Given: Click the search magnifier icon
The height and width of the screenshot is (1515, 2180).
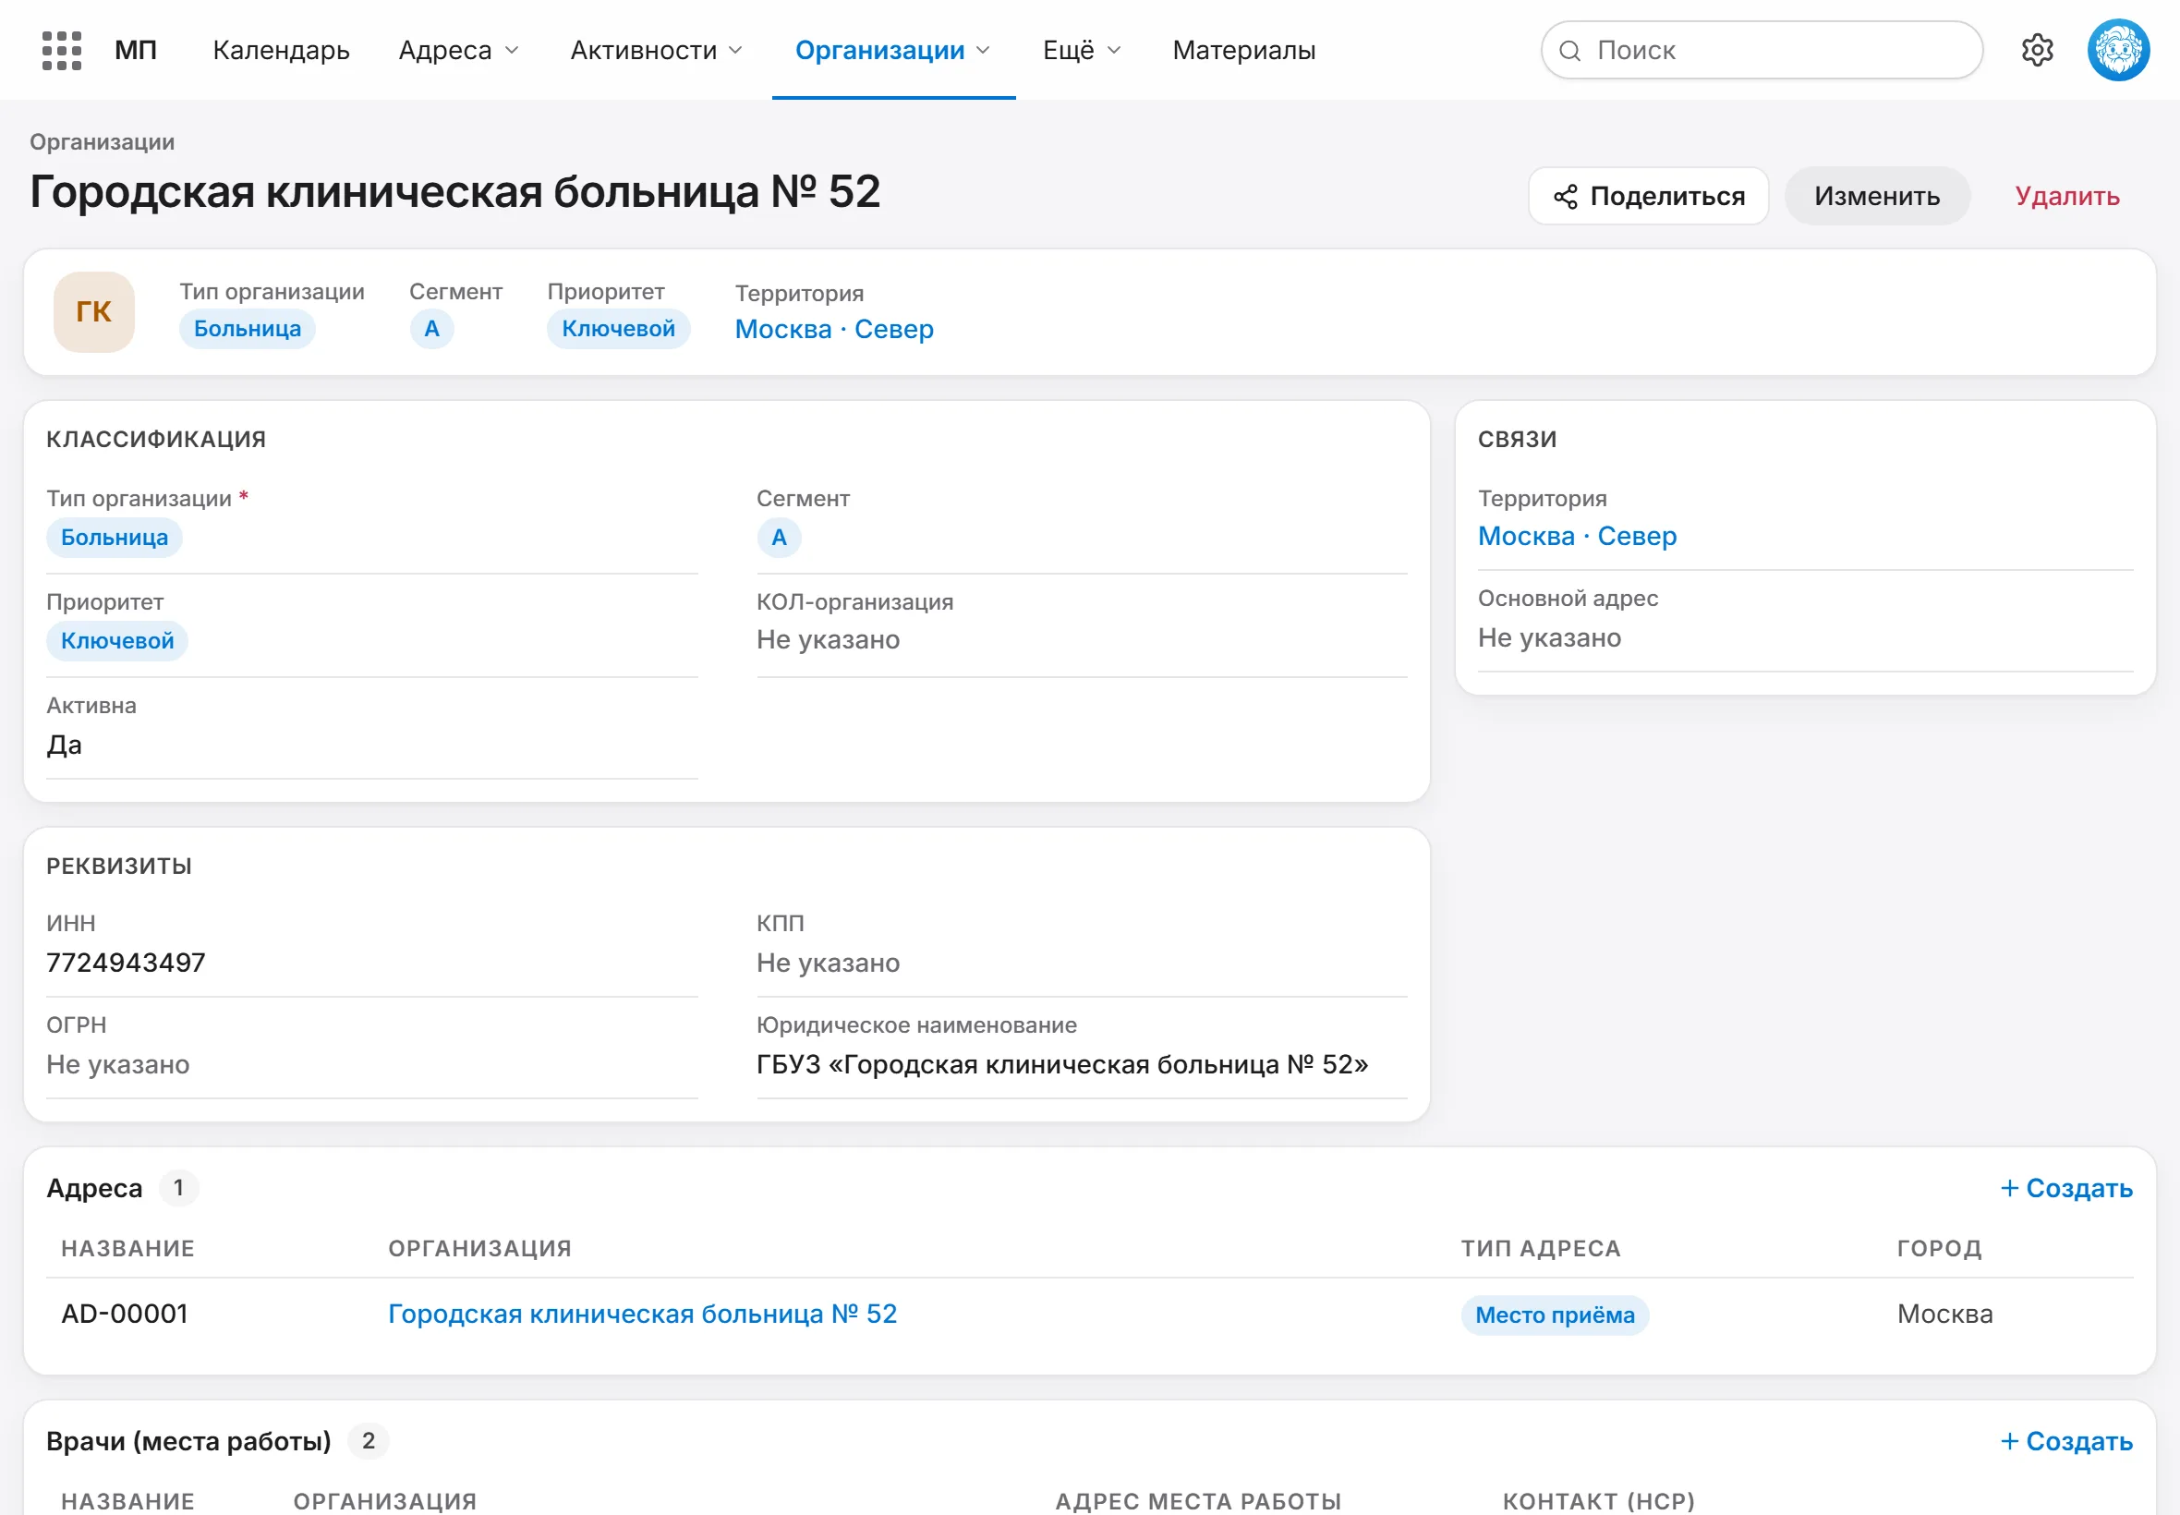Looking at the screenshot, I should 1569,50.
